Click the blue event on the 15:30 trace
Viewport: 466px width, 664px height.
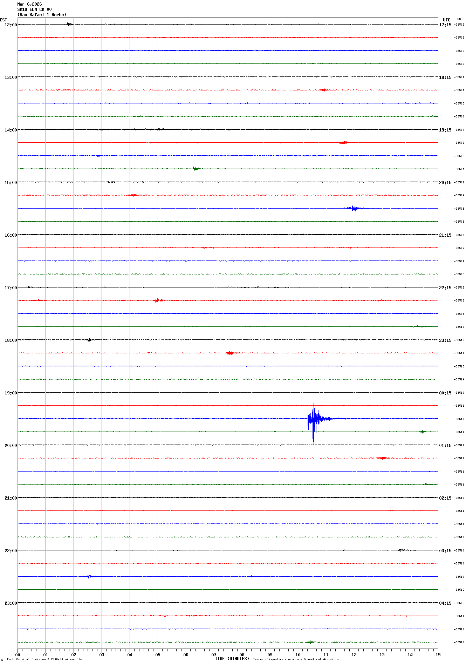[x=354, y=208]
